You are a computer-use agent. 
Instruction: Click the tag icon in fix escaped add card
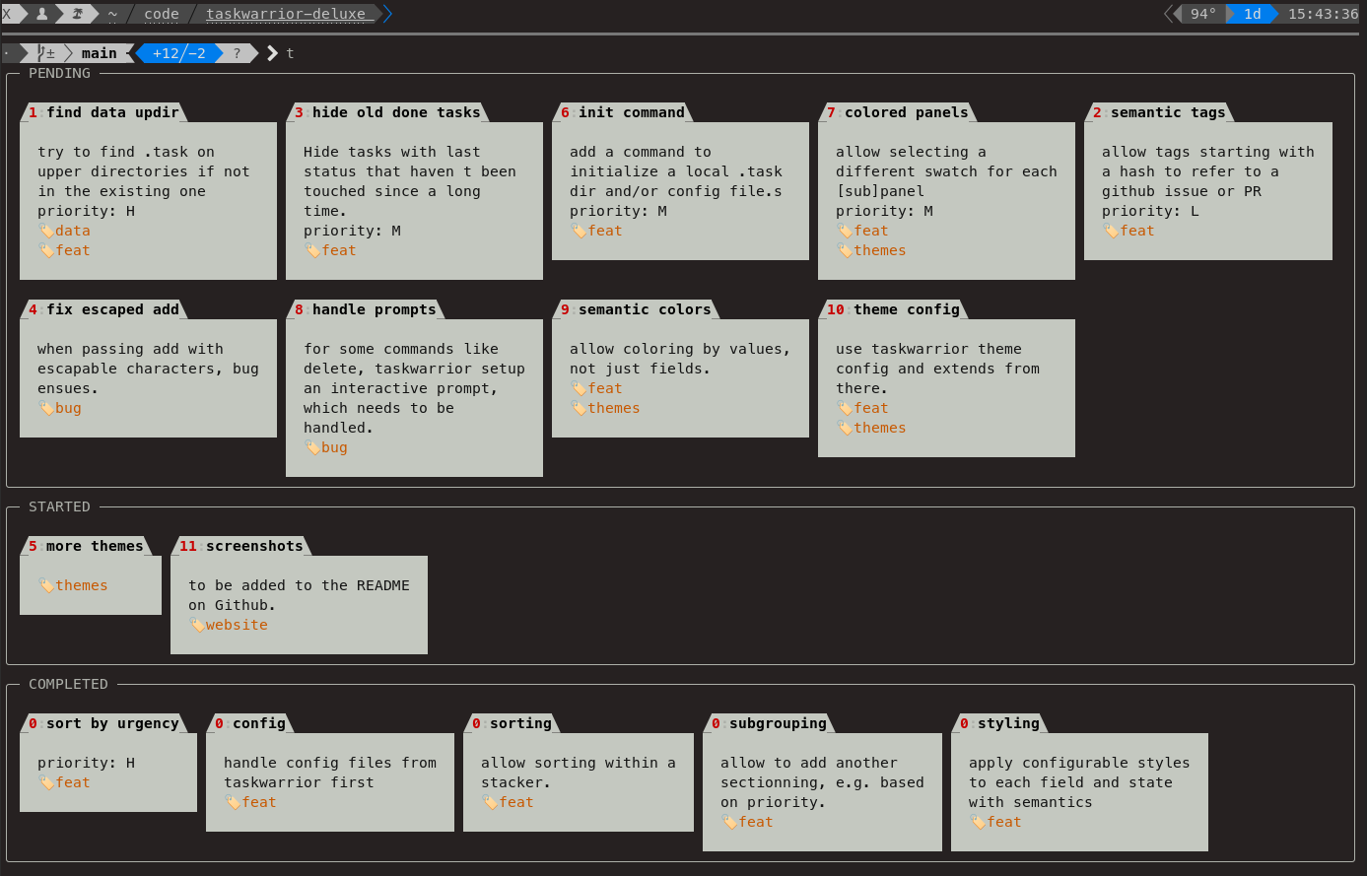(x=45, y=408)
